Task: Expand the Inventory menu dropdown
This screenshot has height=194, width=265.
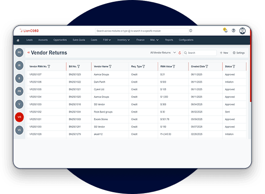Action: click(124, 40)
